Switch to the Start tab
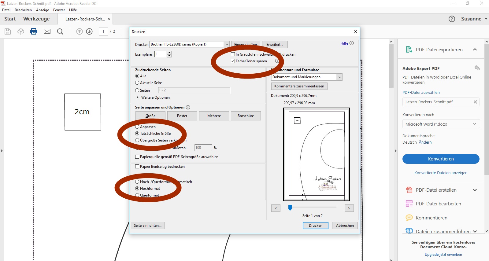Viewport: 489px width, 261px height. [10, 19]
